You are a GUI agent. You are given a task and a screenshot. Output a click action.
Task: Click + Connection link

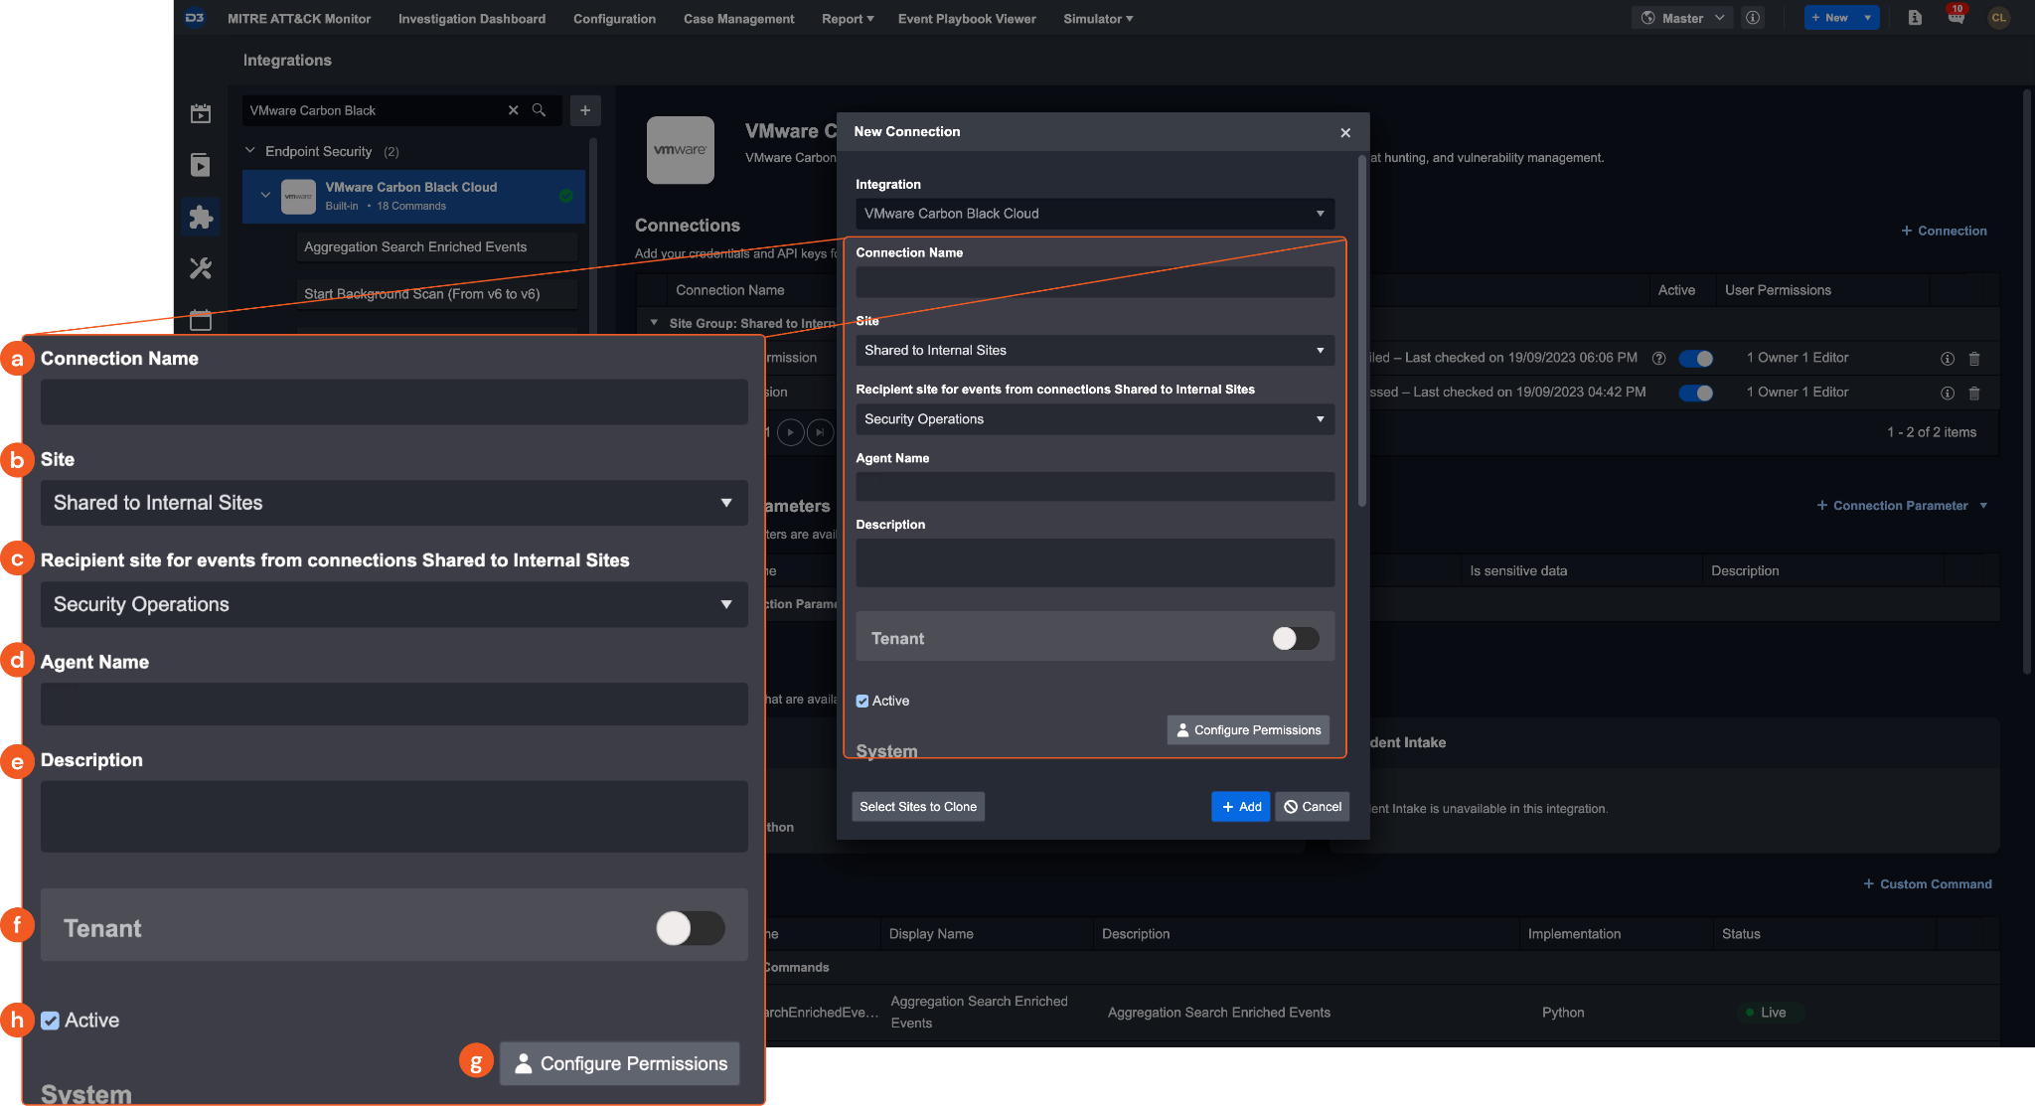(x=1945, y=231)
